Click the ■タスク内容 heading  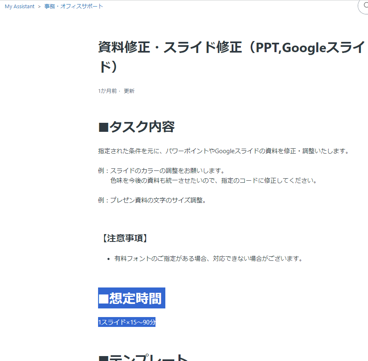click(137, 127)
